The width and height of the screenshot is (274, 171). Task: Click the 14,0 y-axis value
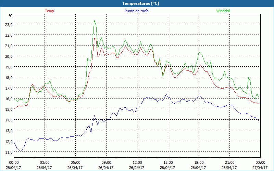pyautogui.click(x=9, y=120)
